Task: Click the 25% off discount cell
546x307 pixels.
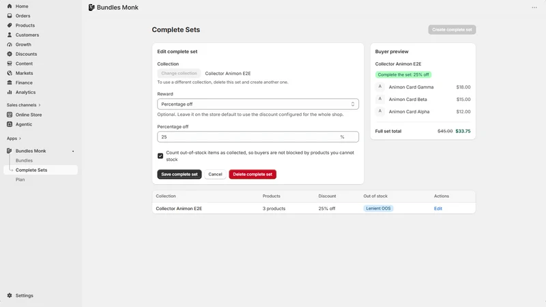Action: click(327, 209)
